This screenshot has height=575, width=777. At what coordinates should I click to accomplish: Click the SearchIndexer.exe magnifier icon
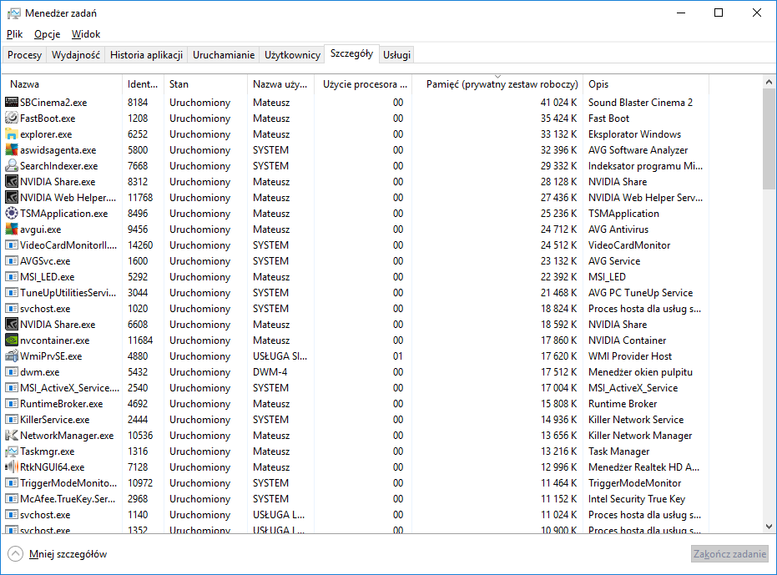(x=12, y=165)
